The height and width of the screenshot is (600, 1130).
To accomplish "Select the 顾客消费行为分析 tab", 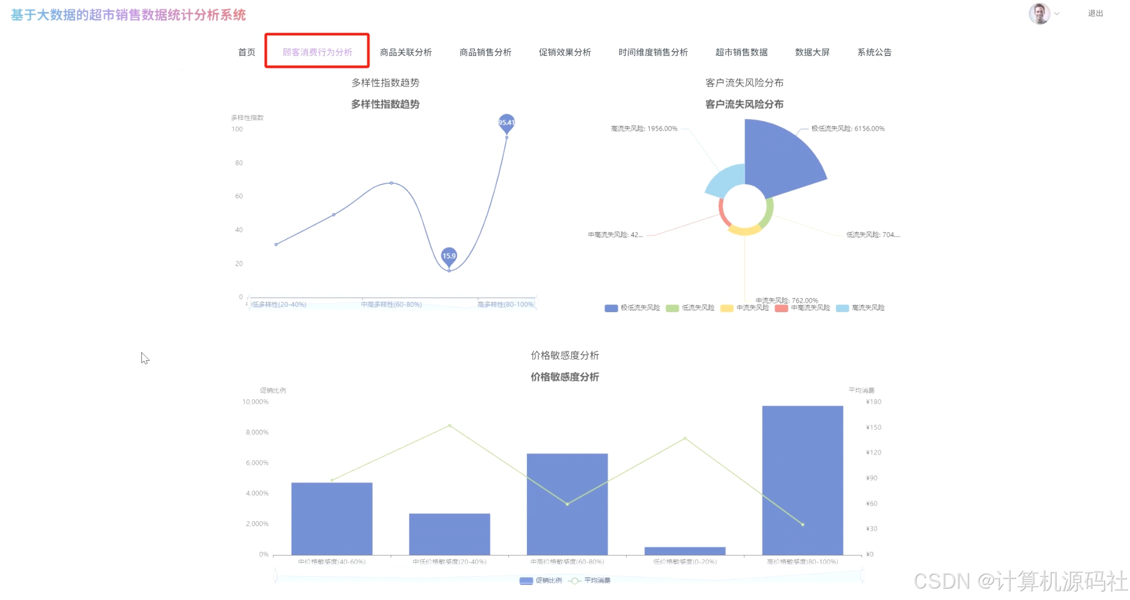I will click(317, 52).
